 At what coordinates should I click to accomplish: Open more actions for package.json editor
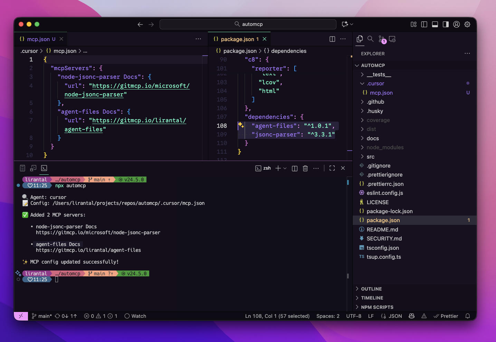coord(343,39)
